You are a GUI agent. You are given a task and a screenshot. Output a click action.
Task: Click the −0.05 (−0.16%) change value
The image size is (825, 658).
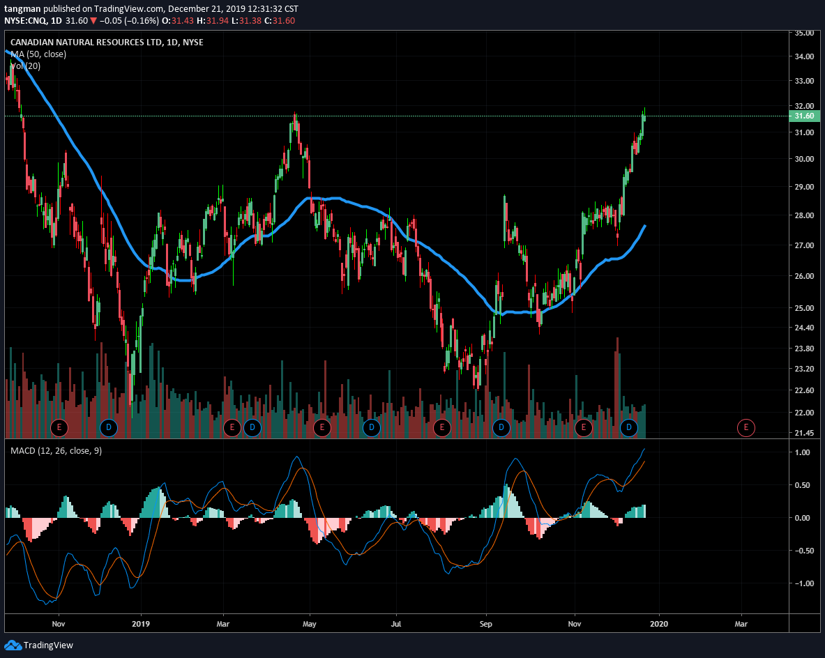(129, 20)
